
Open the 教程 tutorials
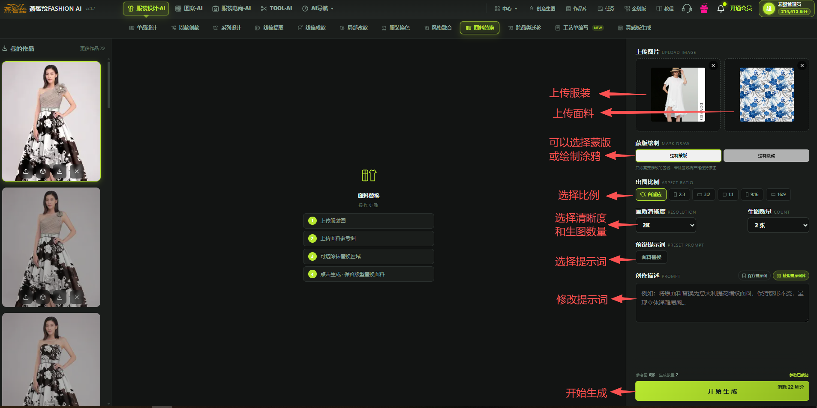(665, 9)
